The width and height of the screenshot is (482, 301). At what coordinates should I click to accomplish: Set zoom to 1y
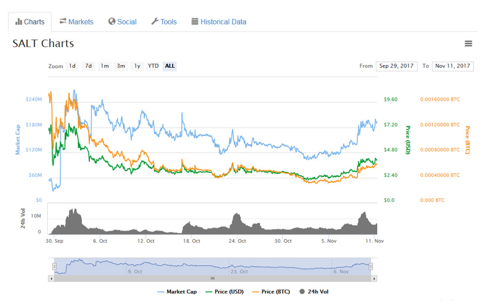[x=137, y=66]
